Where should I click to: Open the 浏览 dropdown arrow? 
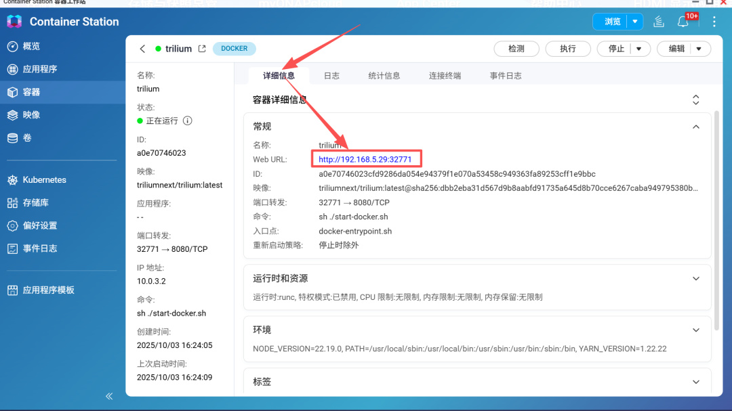[x=635, y=22]
